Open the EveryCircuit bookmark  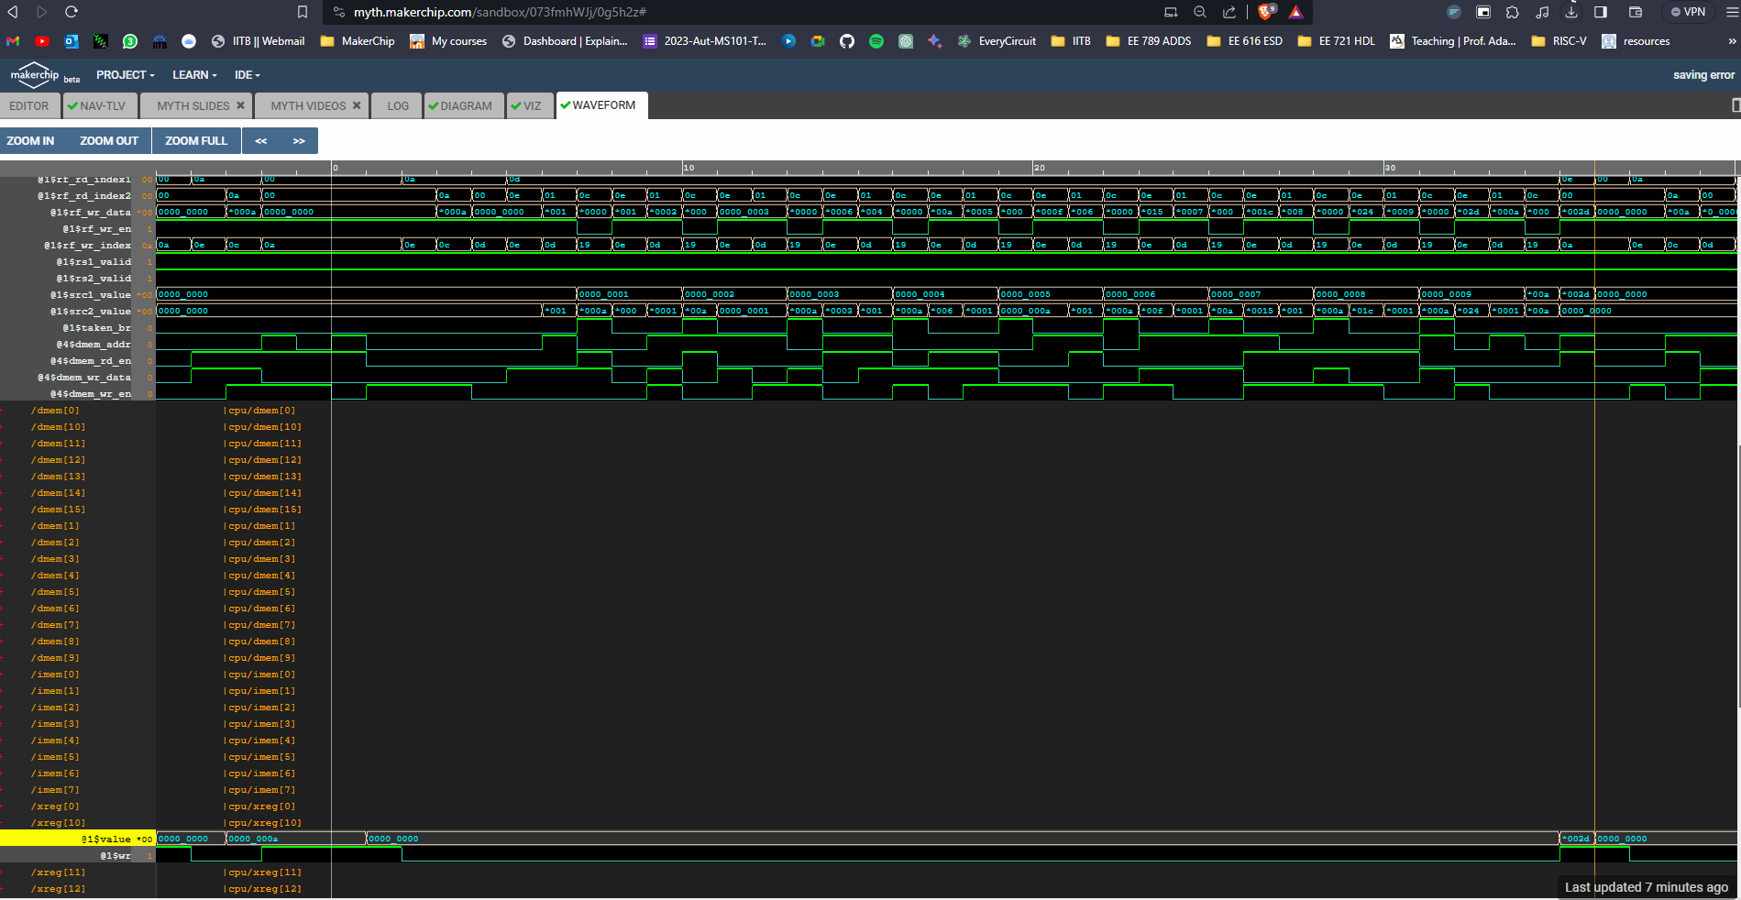[x=997, y=41]
